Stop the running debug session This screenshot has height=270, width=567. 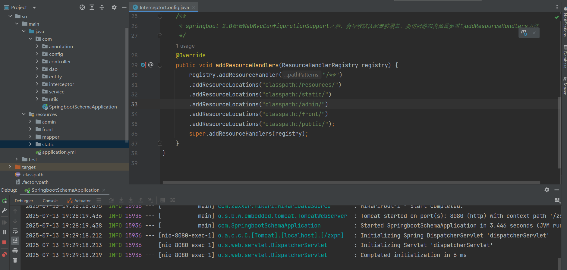[x=4, y=242]
